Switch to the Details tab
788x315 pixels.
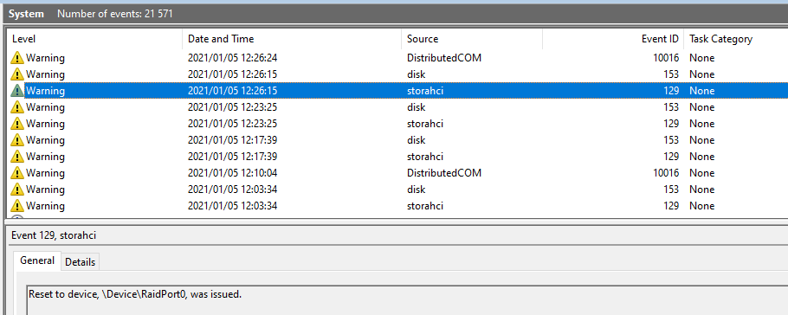[x=81, y=261]
